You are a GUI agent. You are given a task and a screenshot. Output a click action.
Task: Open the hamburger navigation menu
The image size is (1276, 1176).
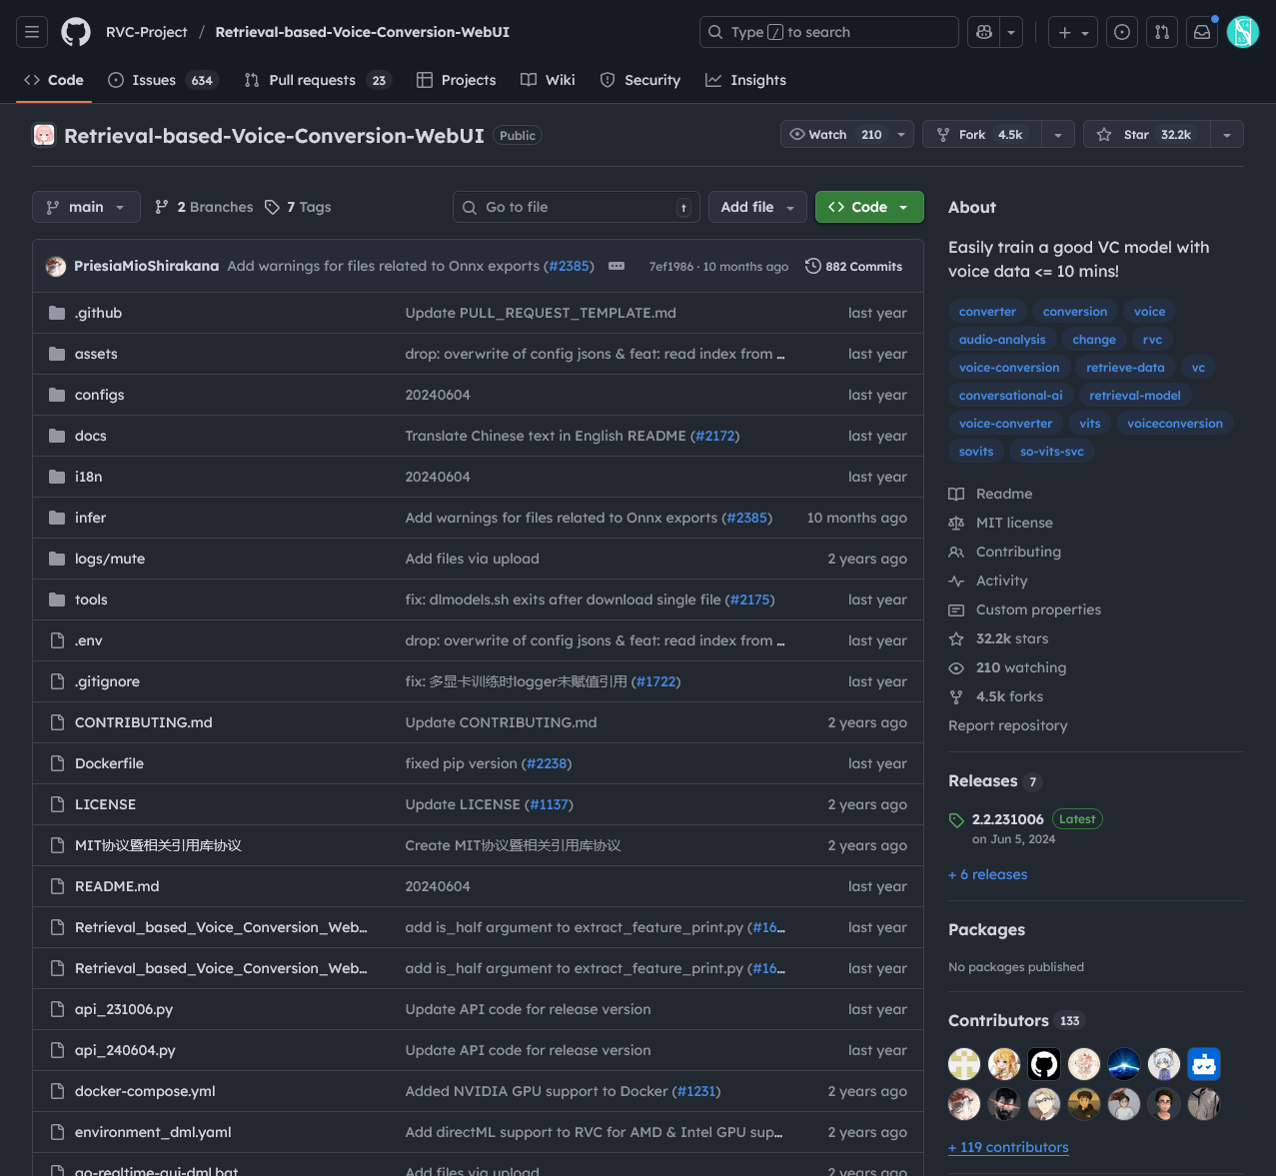(x=32, y=32)
